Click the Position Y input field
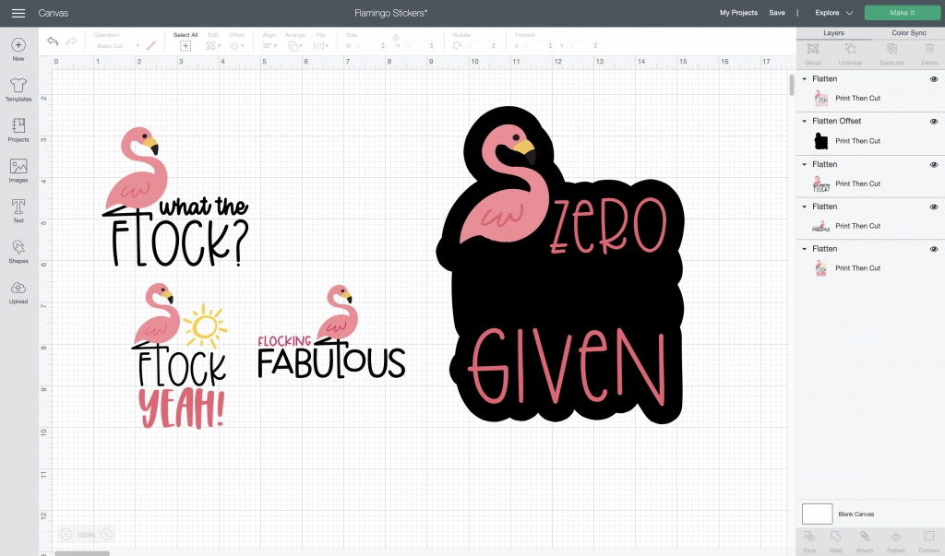945x556 pixels. coord(583,46)
